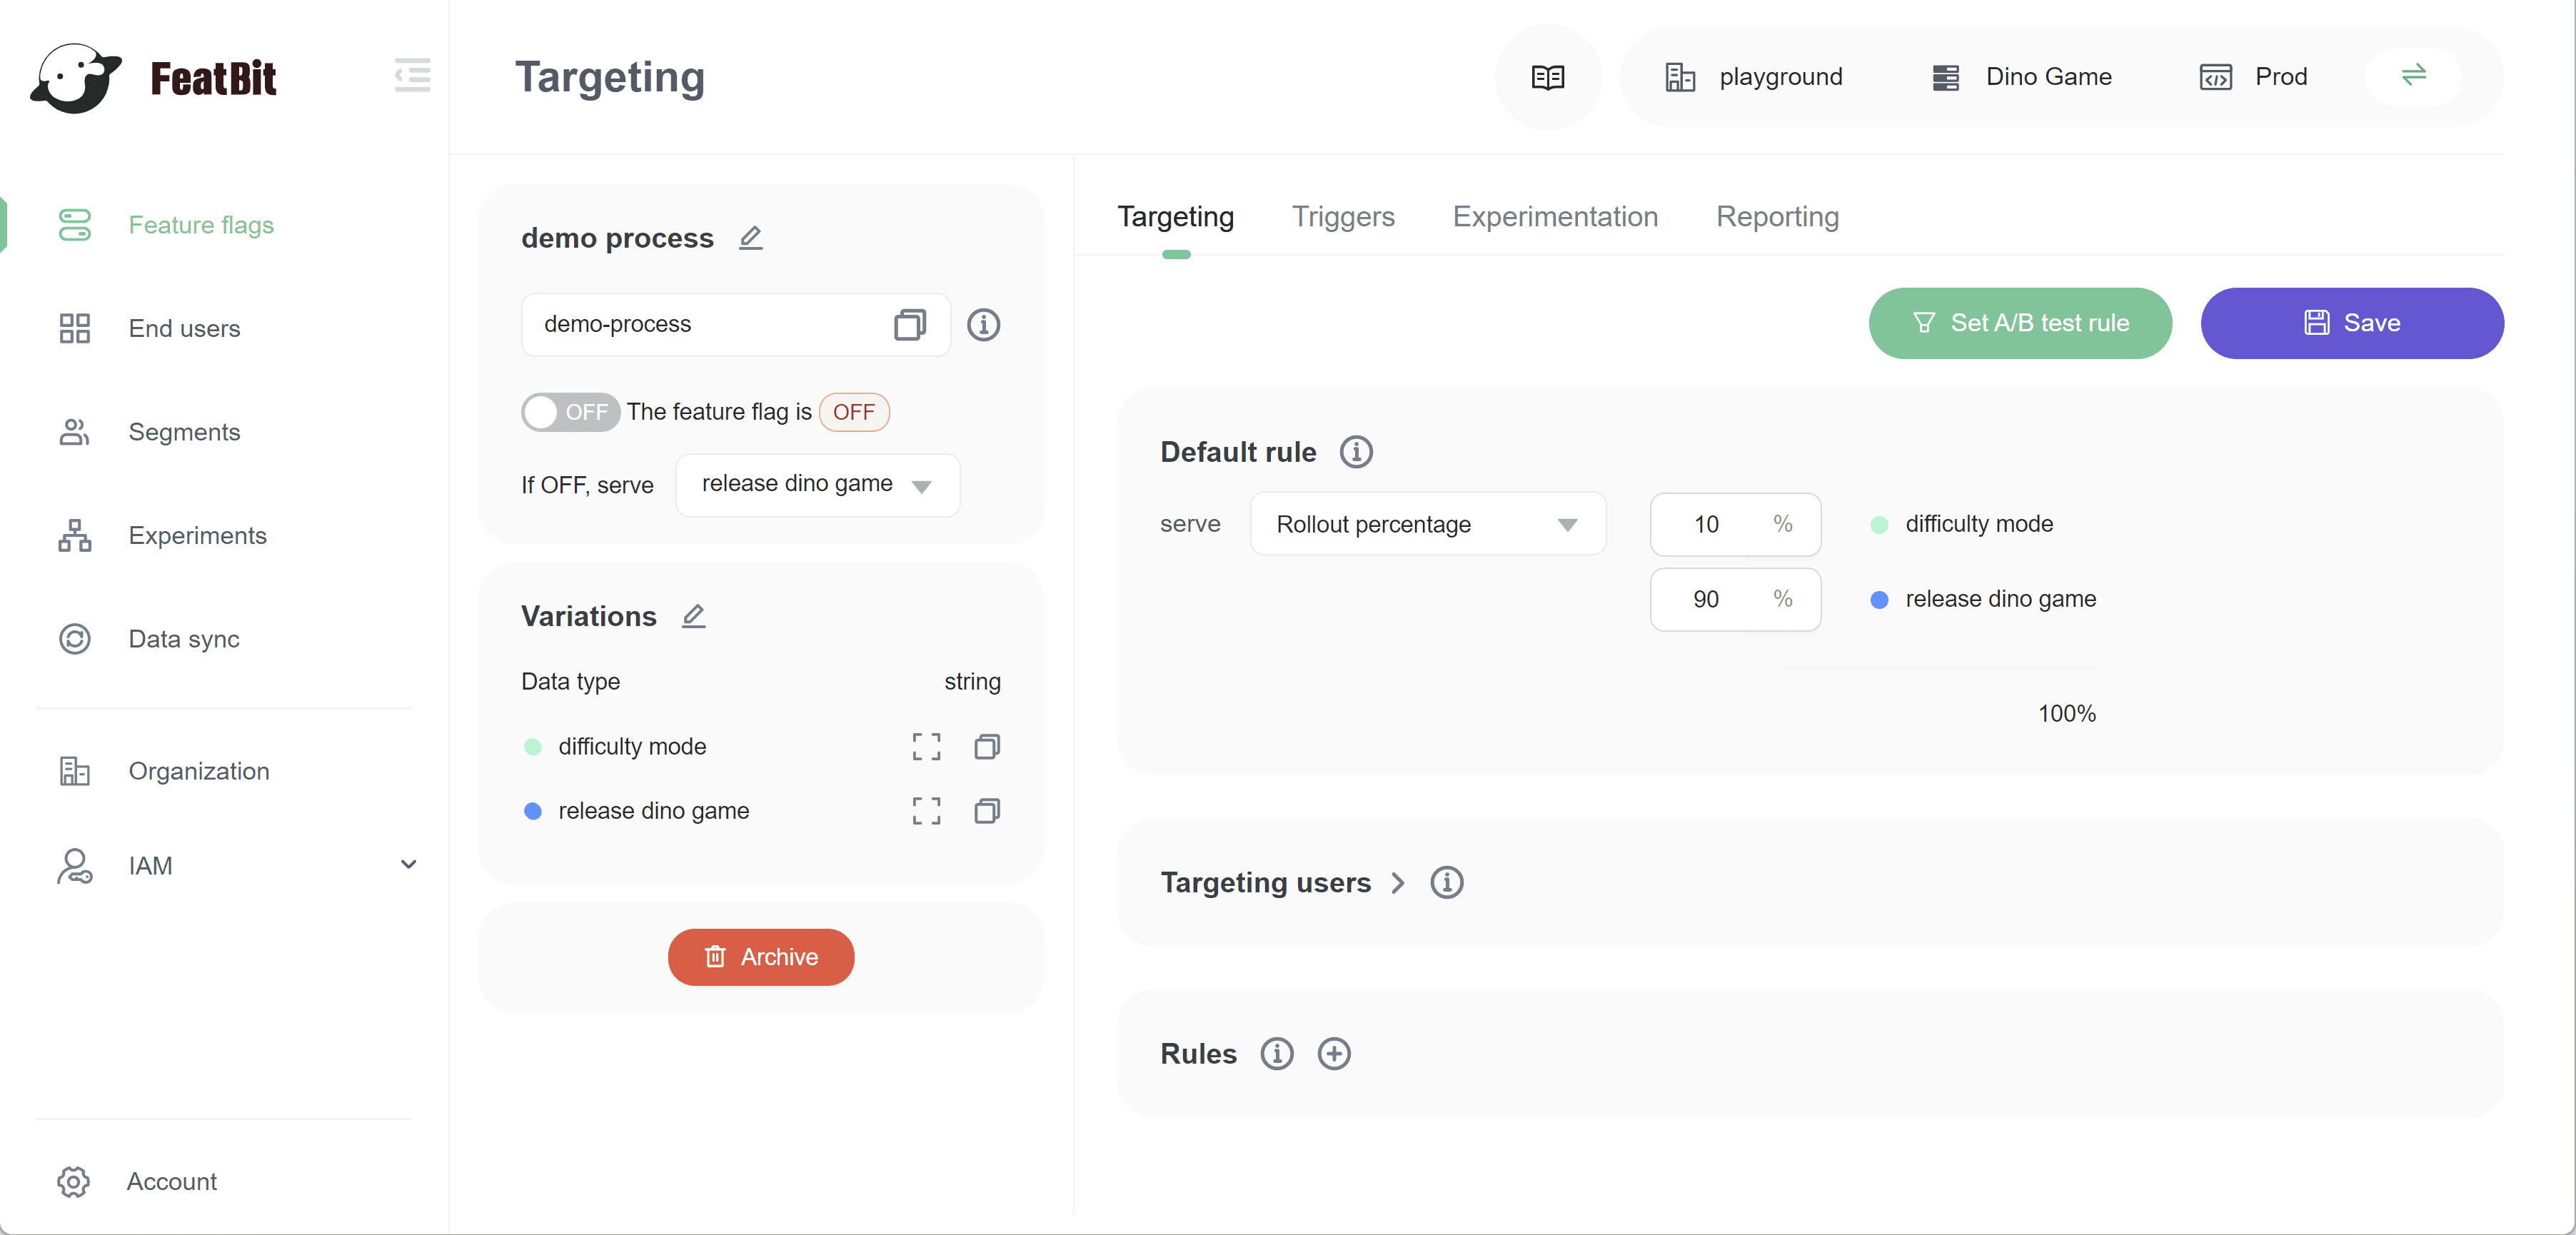Click the Save button

[2351, 323]
